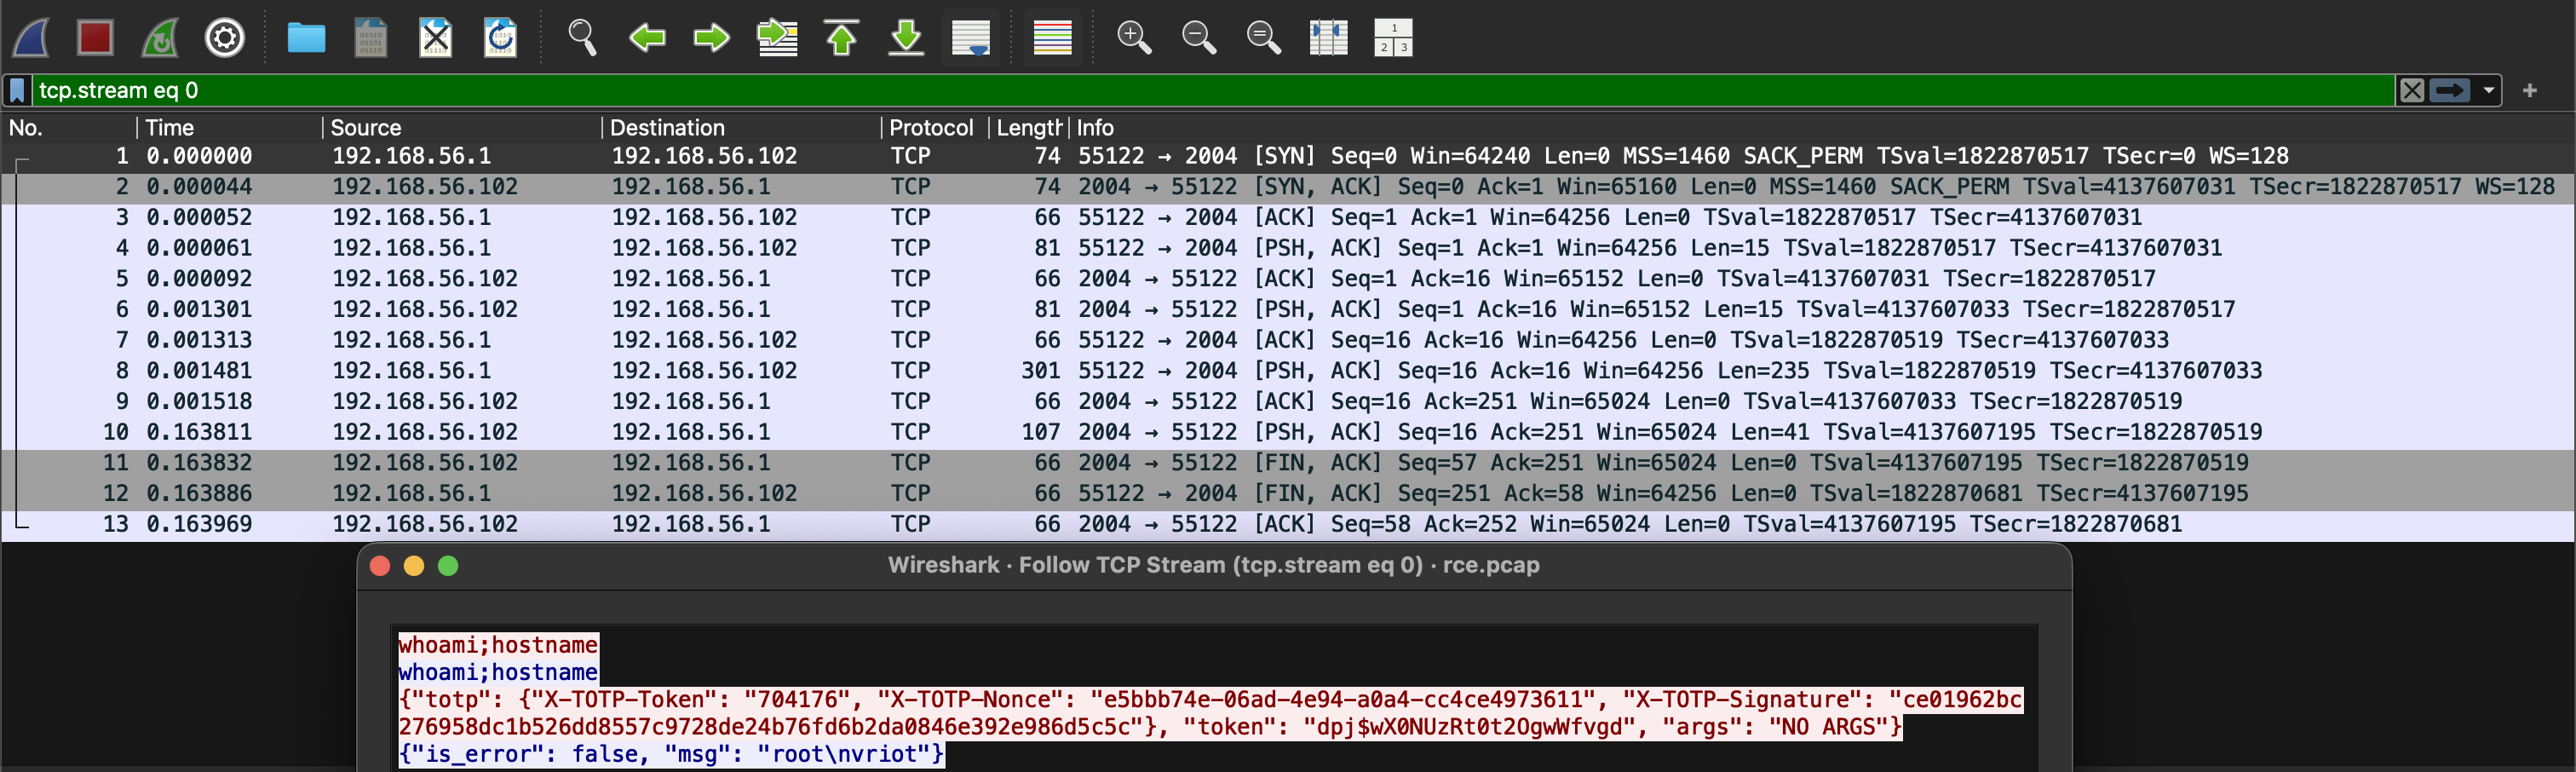Select packet 1 SYN row
This screenshot has height=772, width=2576.
coord(1288,156)
